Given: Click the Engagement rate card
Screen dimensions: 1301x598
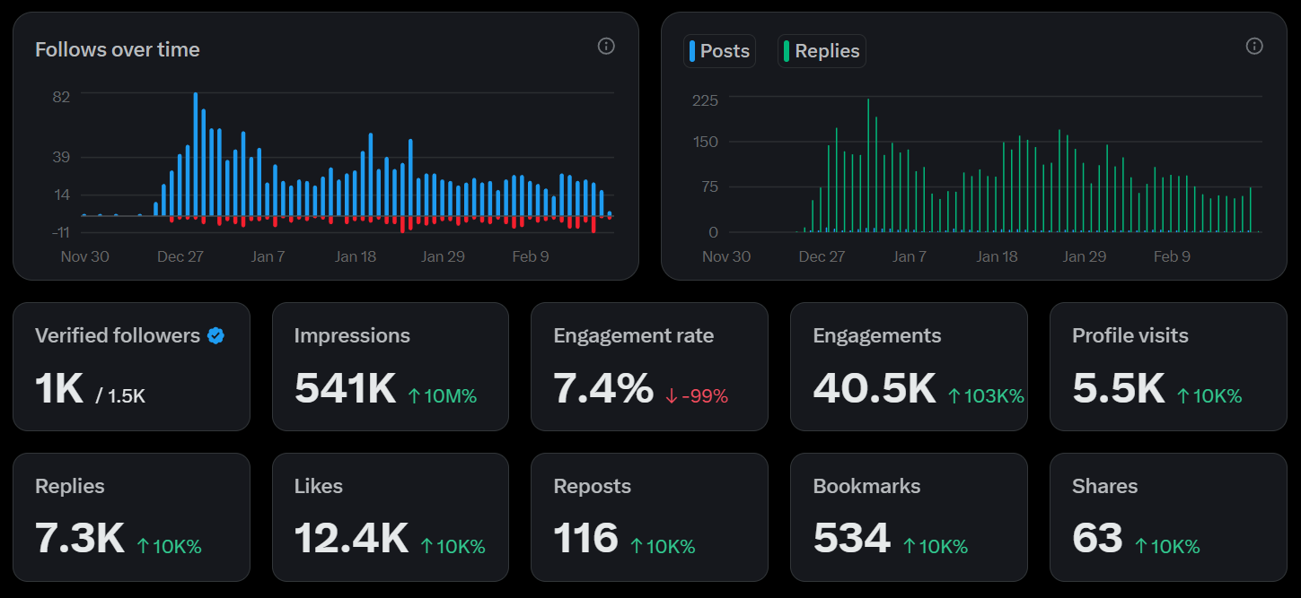Looking at the screenshot, I should click(649, 366).
